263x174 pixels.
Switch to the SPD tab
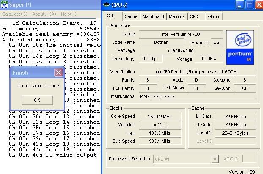[196, 16]
